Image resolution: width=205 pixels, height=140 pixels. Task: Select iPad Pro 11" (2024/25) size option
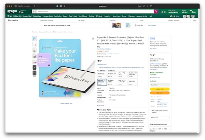coord(102,82)
